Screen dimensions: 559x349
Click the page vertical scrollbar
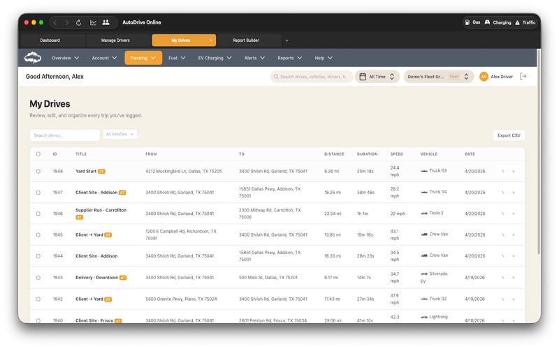point(538,151)
